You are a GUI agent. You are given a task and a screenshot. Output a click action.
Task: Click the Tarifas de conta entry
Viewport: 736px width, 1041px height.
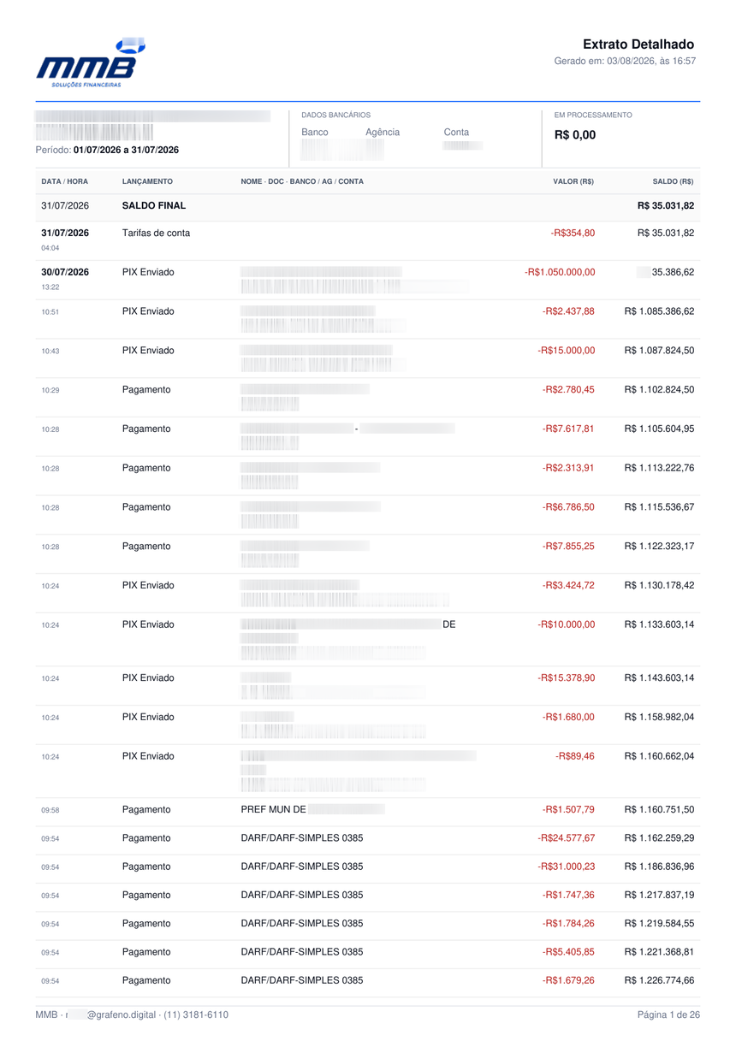[156, 233]
